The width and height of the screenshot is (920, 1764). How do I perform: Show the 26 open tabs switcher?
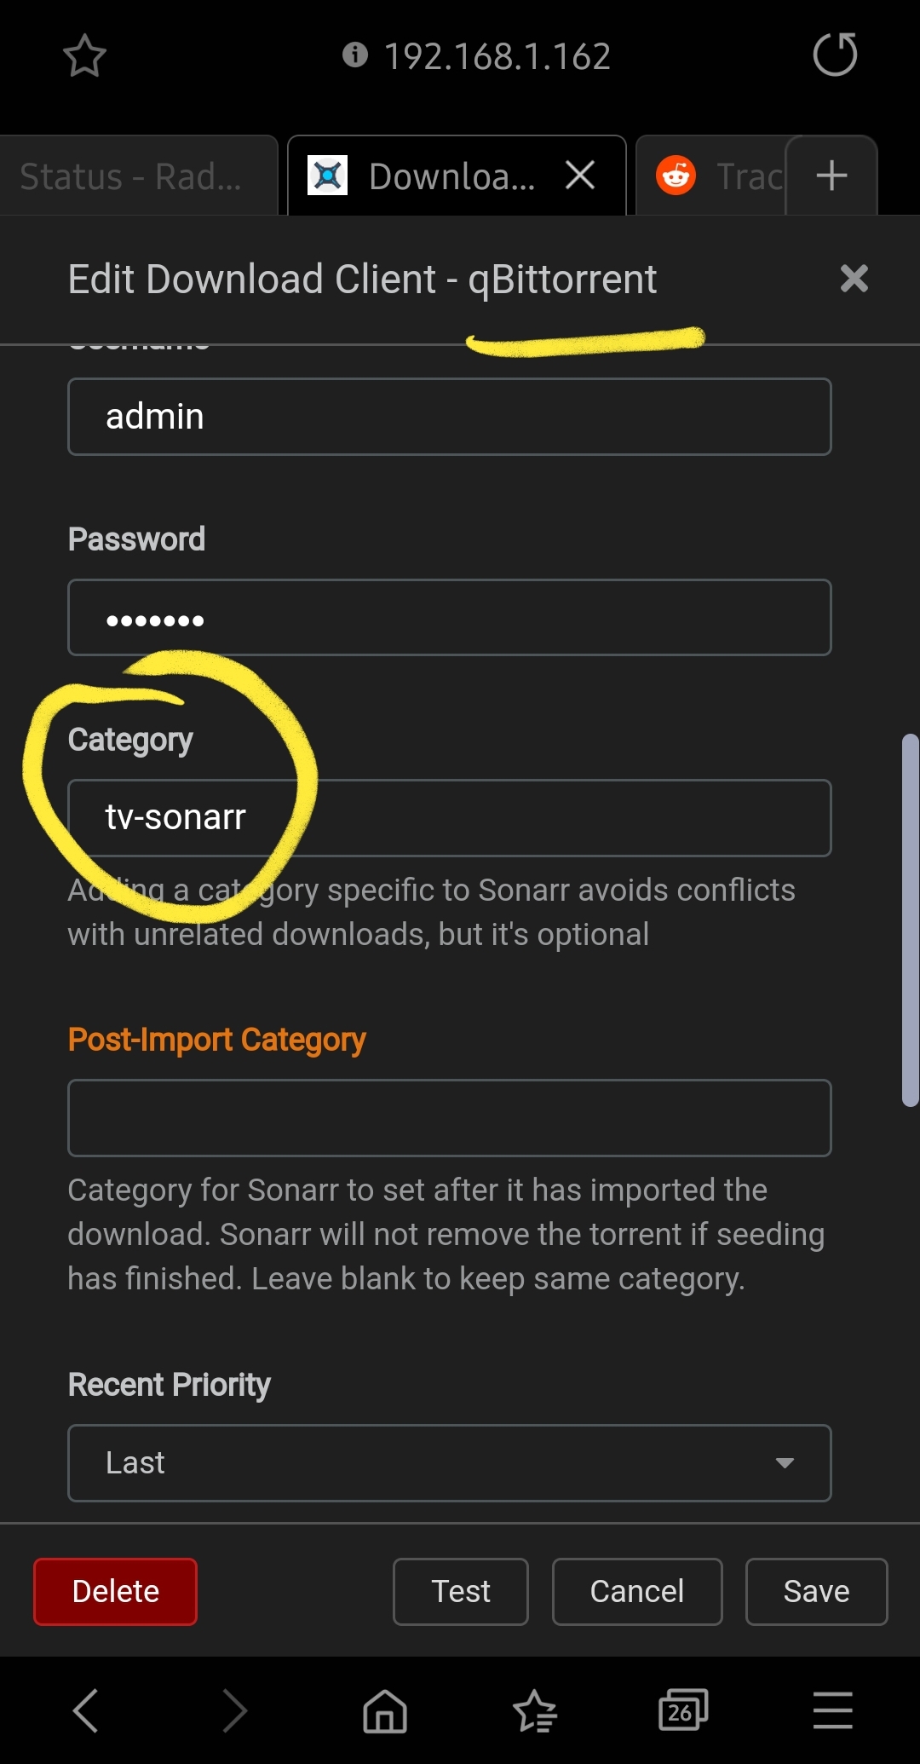pos(682,1710)
